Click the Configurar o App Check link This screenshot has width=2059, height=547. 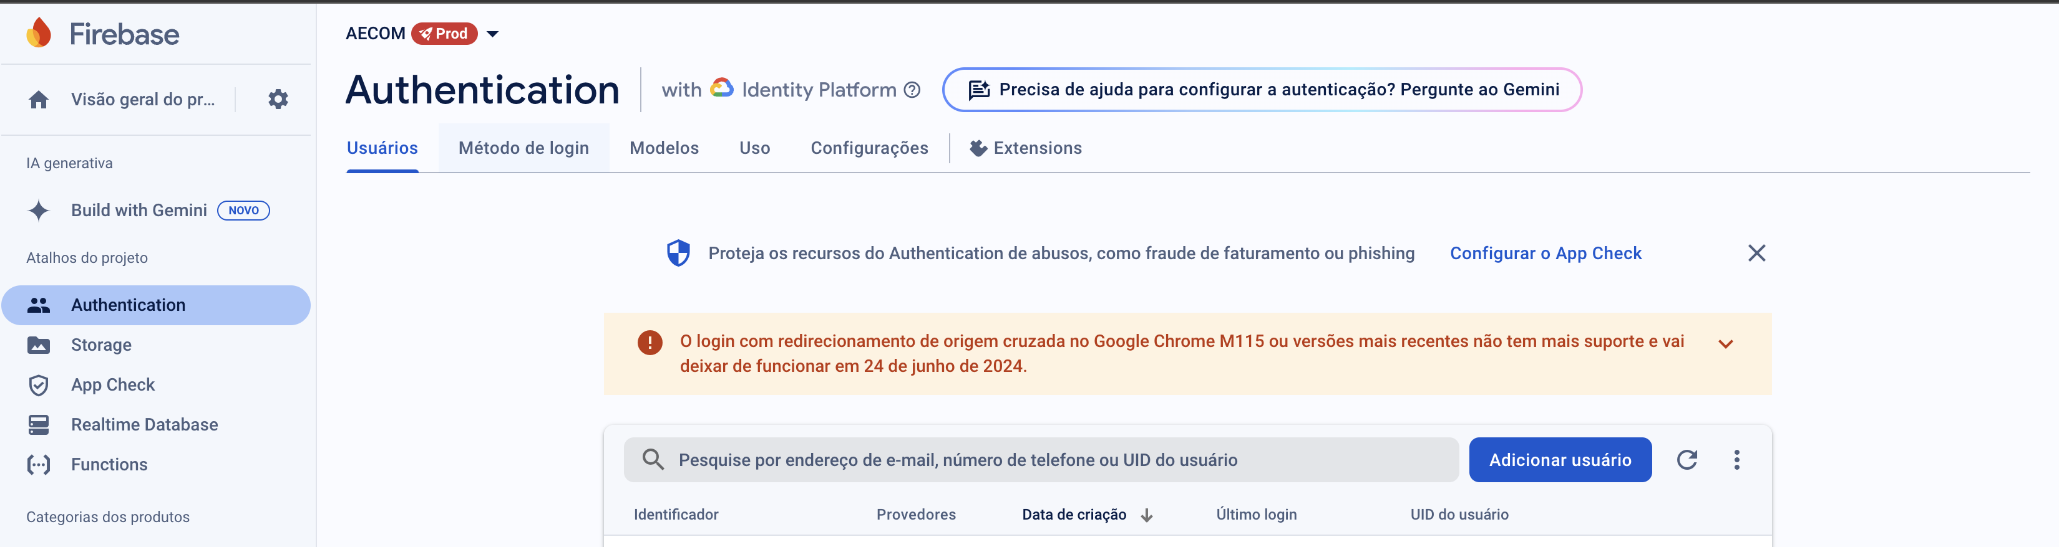(1545, 253)
